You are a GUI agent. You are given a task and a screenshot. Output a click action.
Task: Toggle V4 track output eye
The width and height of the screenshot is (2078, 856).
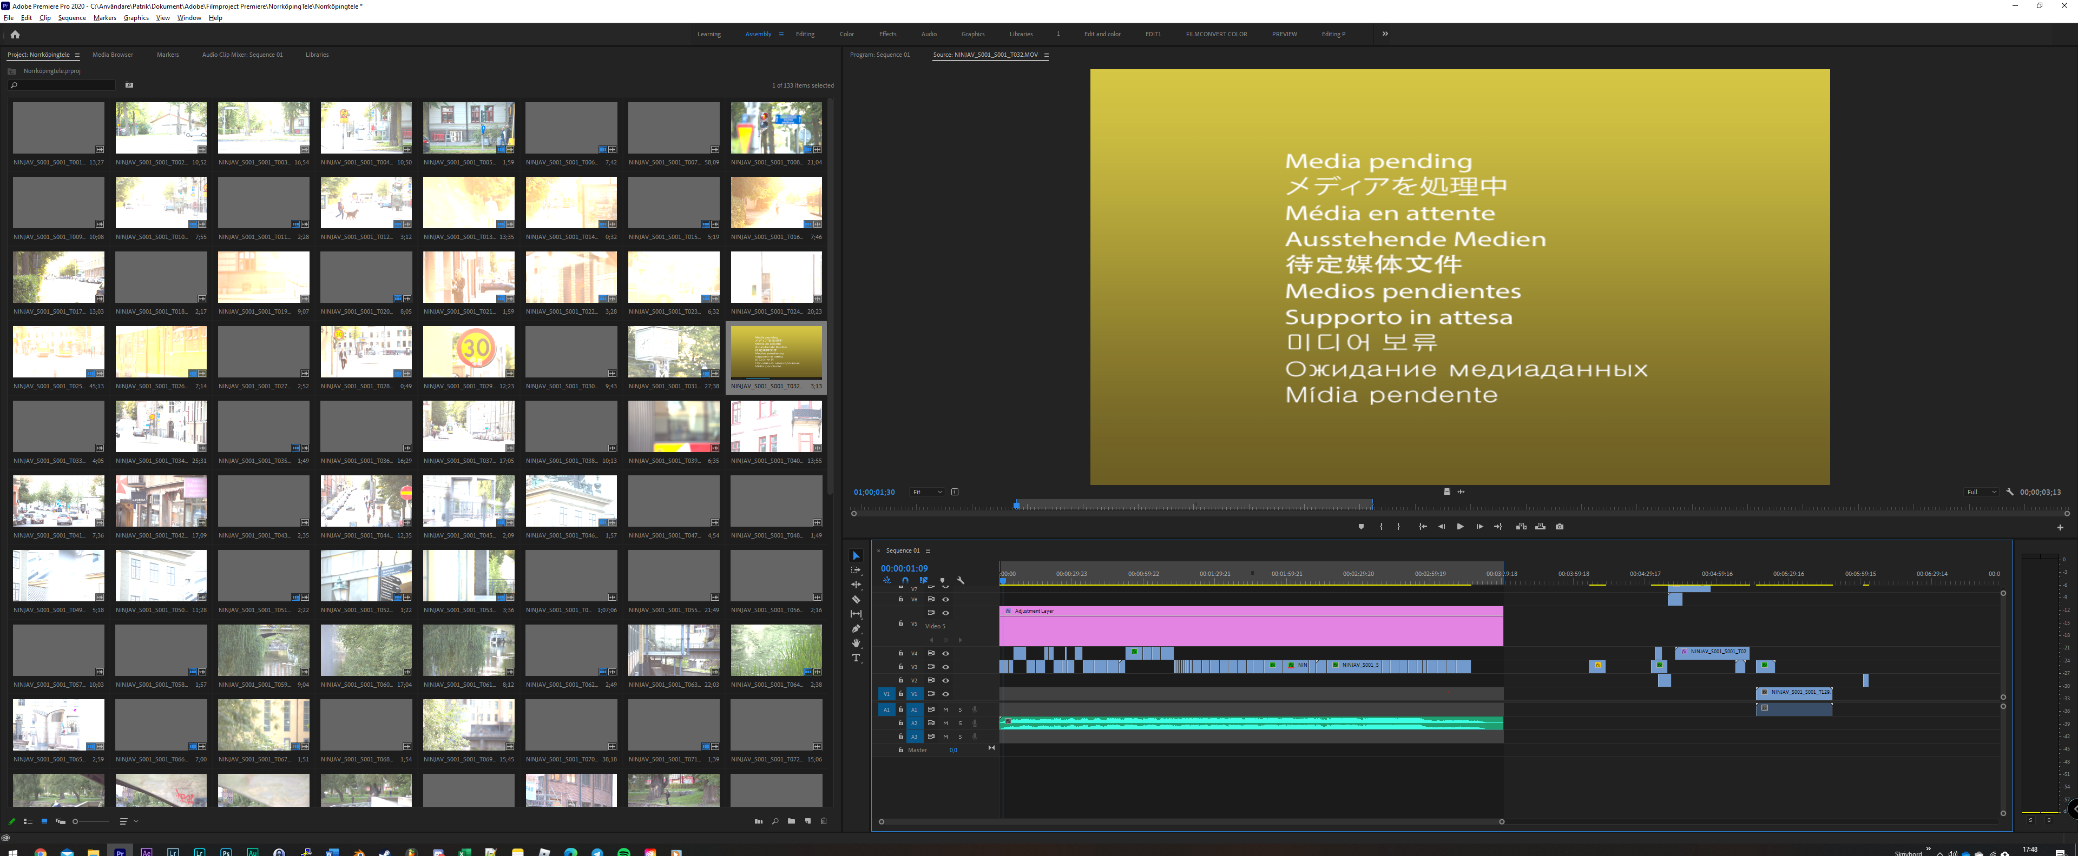click(x=945, y=653)
